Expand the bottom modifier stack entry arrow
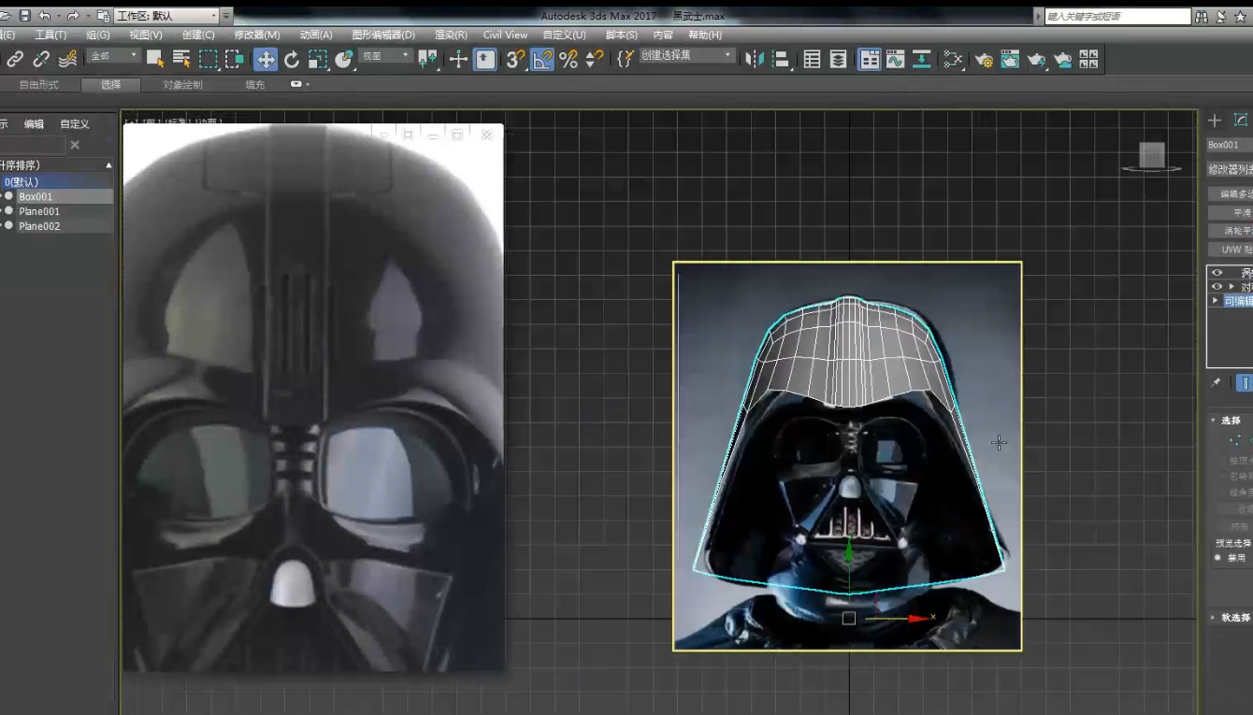 click(x=1215, y=300)
